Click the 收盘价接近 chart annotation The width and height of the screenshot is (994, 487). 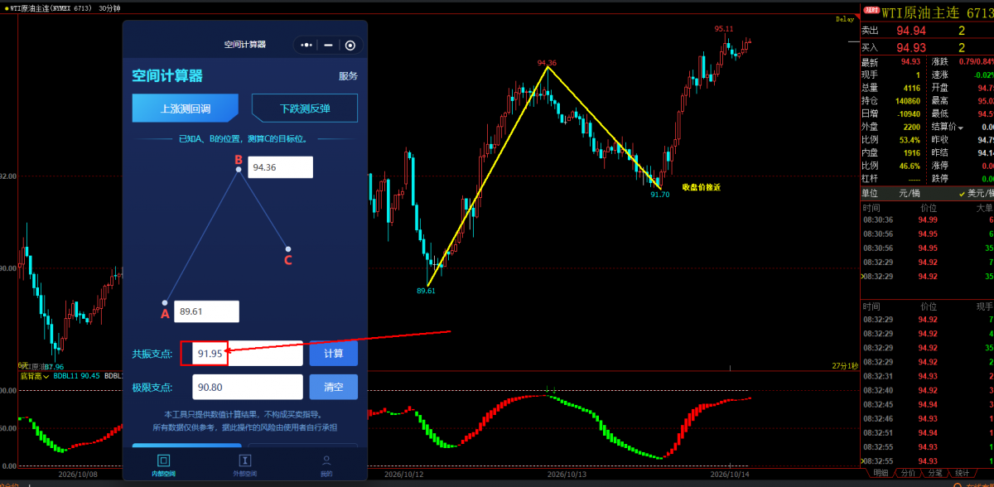[701, 188]
